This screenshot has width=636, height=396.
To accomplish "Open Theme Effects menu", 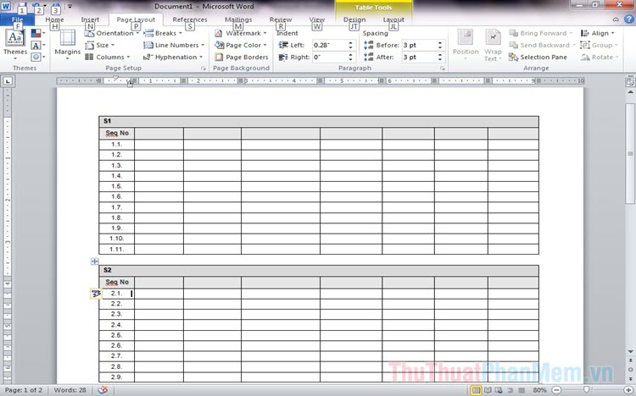I will 38,57.
